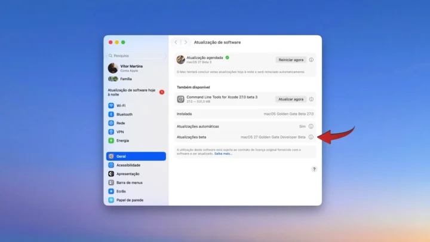430x242 pixels.
Task: Click the red notification badge
Action: pos(162,92)
